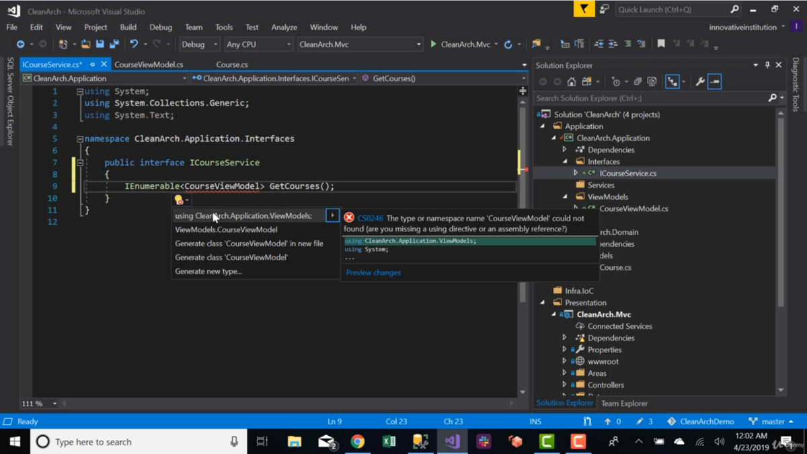The height and width of the screenshot is (454, 807).
Task: Click the Preview changes link
Action: pyautogui.click(x=373, y=272)
